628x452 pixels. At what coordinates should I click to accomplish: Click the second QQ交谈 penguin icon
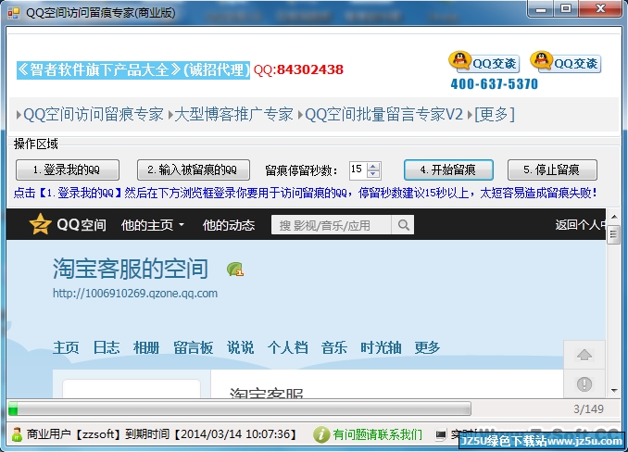click(x=541, y=60)
